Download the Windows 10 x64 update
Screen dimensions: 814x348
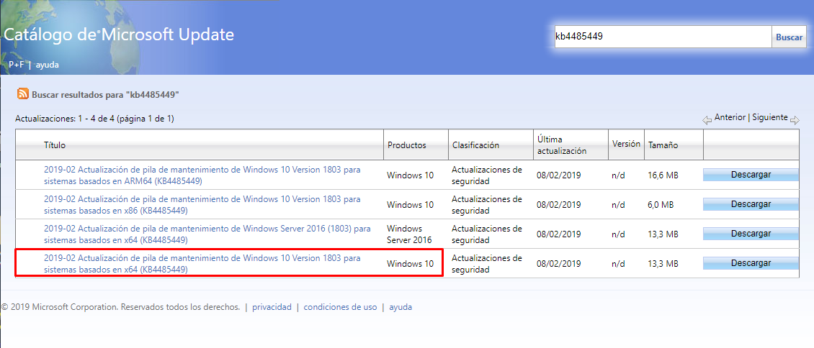pos(751,263)
